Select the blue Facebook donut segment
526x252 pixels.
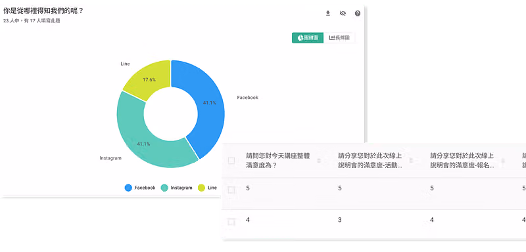210,104
